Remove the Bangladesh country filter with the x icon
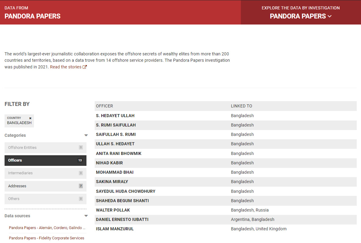The image size is (361, 243). point(30,118)
